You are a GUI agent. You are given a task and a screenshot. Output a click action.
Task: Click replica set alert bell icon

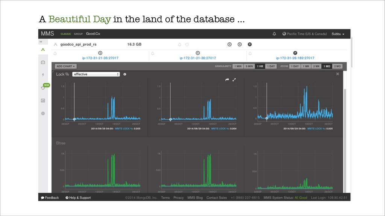tap(179, 45)
